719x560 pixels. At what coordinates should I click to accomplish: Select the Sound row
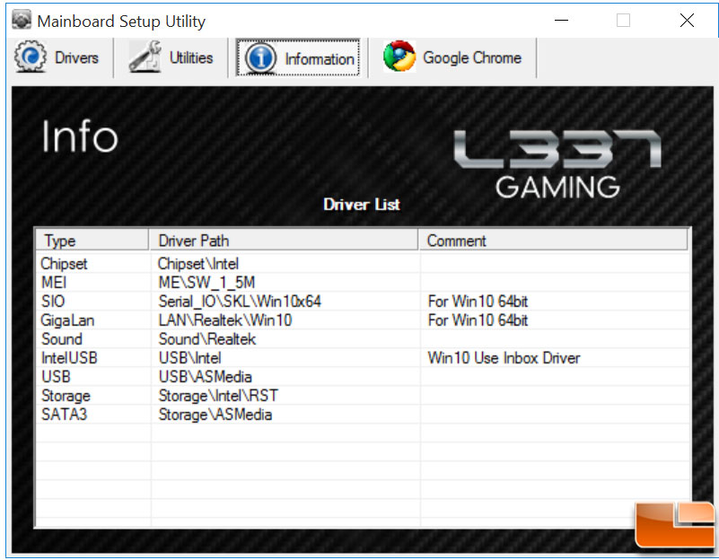[363, 338]
